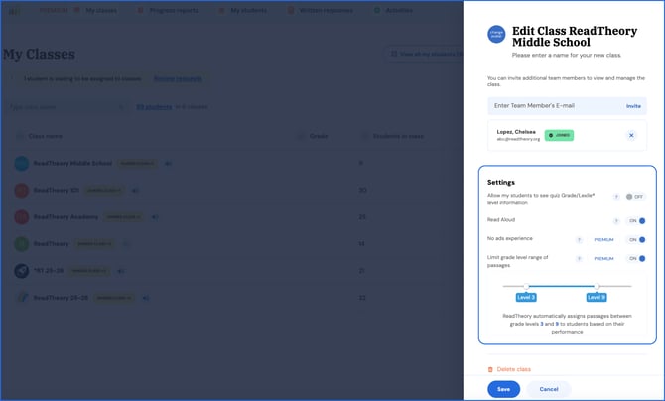
Task: Click the *RT 25-26 class name
Action: (x=48, y=271)
